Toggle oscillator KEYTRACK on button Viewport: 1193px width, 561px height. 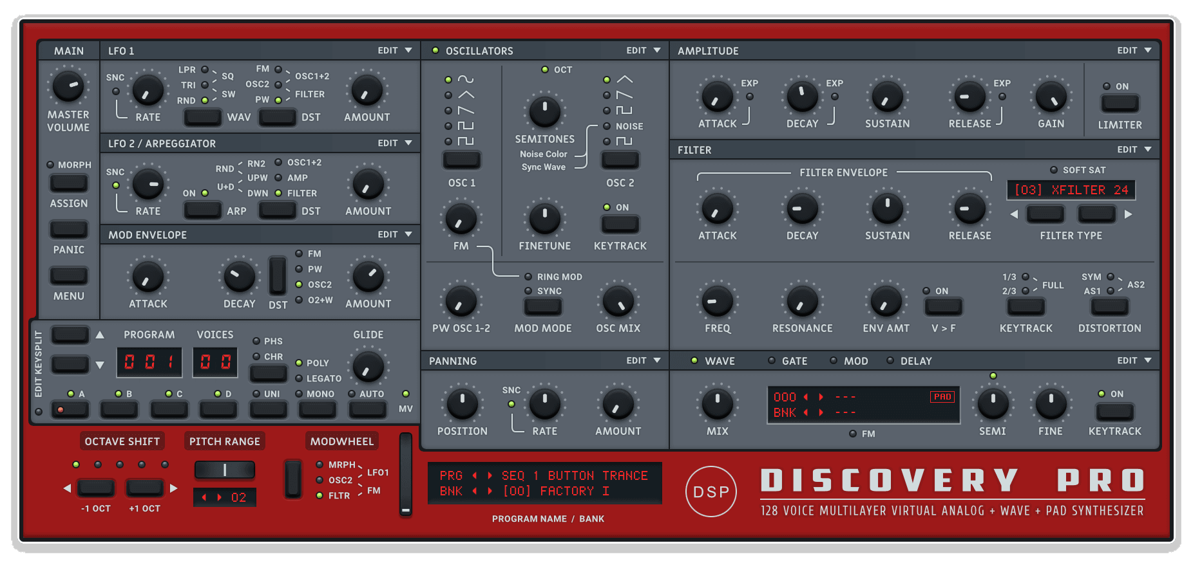click(x=620, y=224)
